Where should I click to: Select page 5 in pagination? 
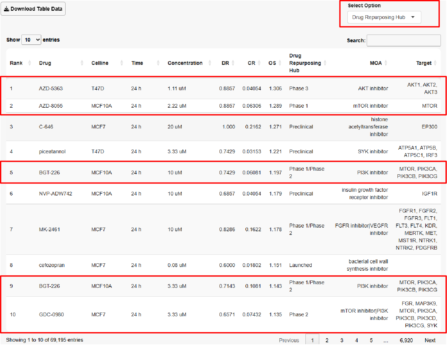point(371,340)
